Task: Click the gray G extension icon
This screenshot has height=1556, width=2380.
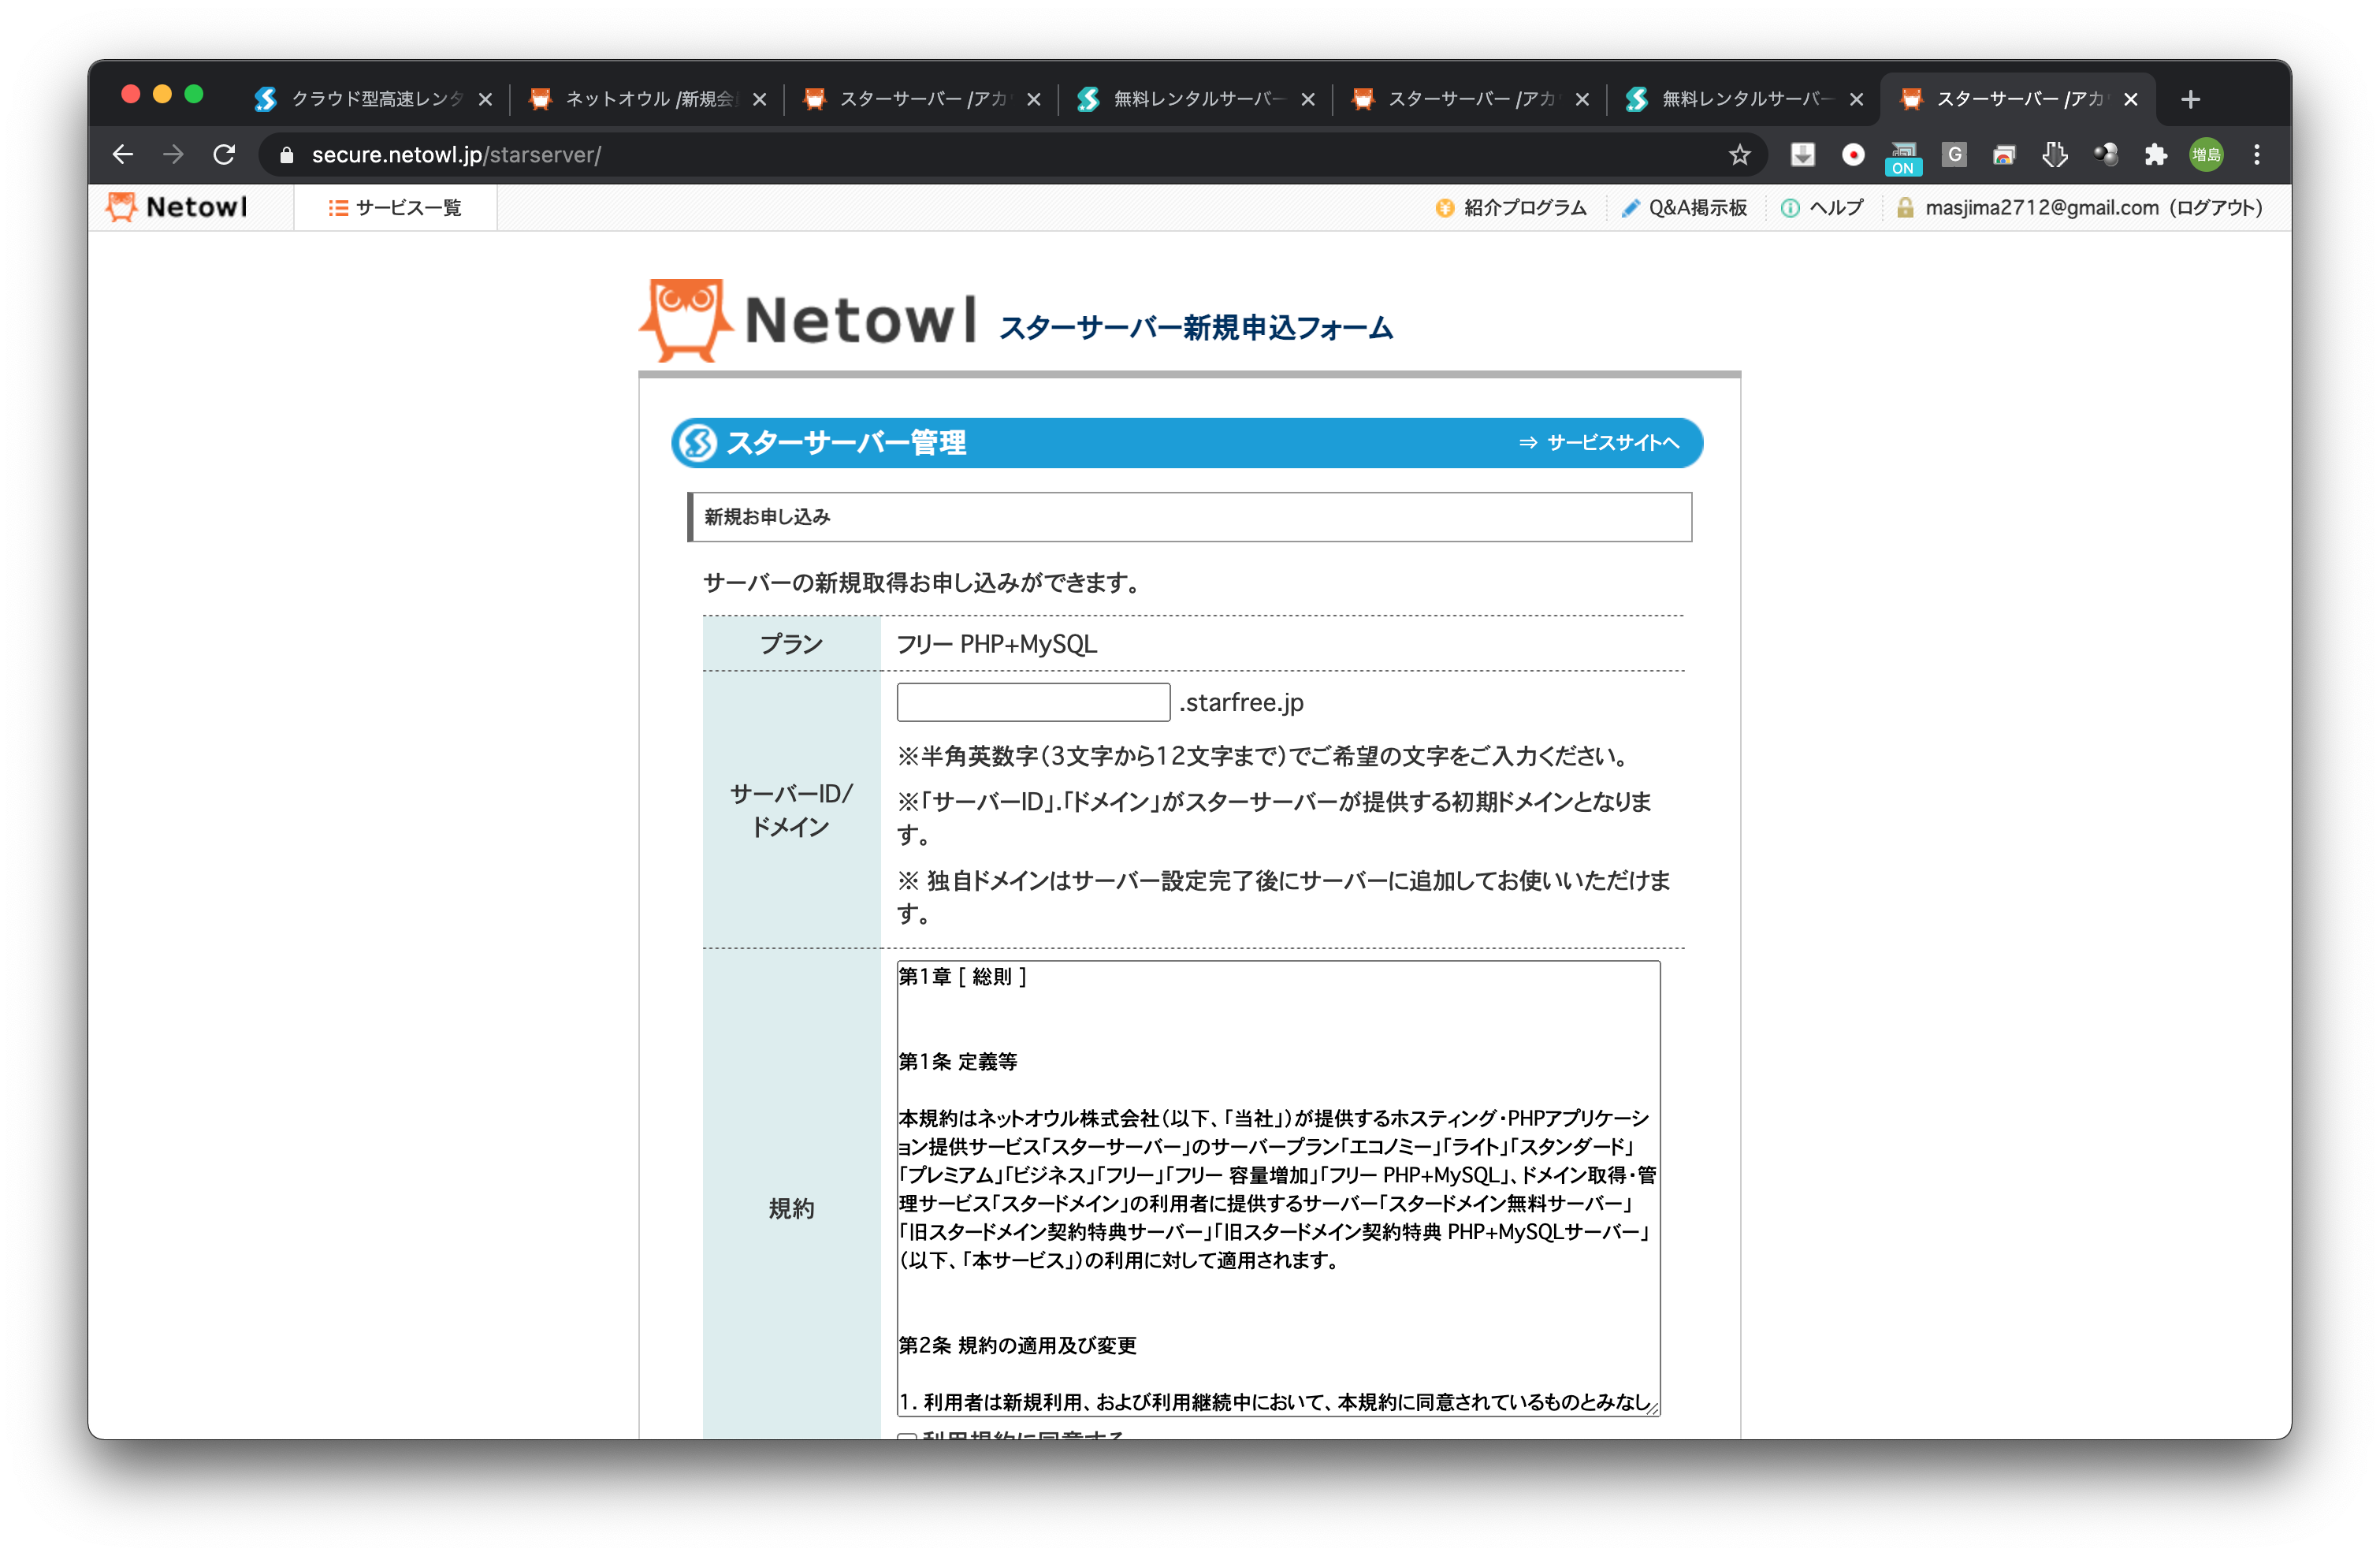Action: [x=1954, y=155]
